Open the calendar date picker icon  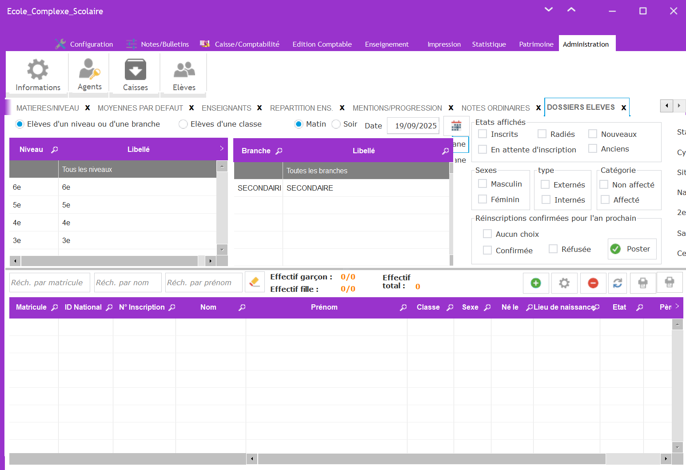pos(456,126)
